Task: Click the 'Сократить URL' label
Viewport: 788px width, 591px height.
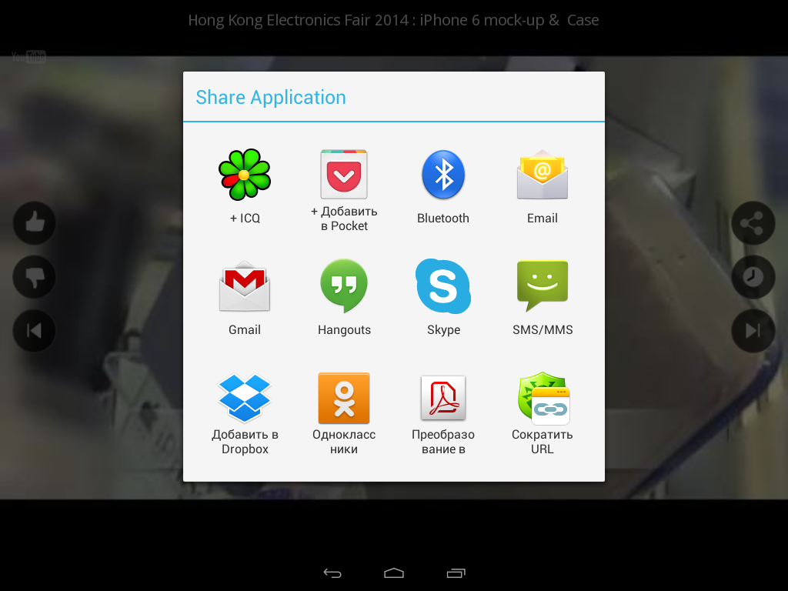Action: pos(543,442)
